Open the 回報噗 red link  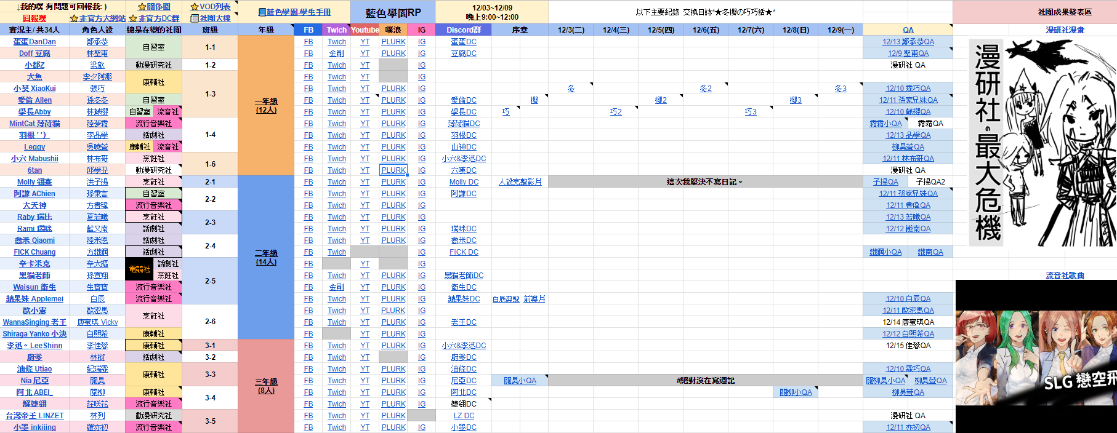click(34, 18)
